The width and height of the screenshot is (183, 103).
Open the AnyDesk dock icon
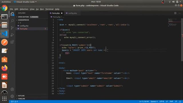click(5, 77)
